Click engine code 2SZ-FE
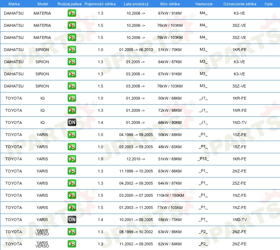280x250 pixels. [239, 183]
